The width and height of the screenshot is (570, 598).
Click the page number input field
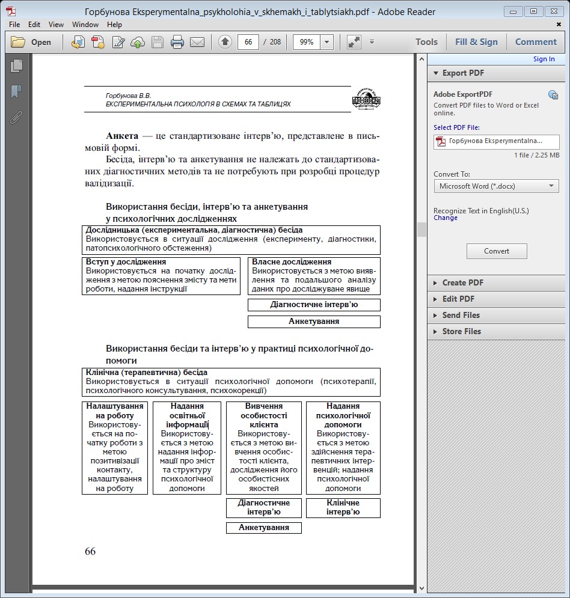tap(248, 42)
